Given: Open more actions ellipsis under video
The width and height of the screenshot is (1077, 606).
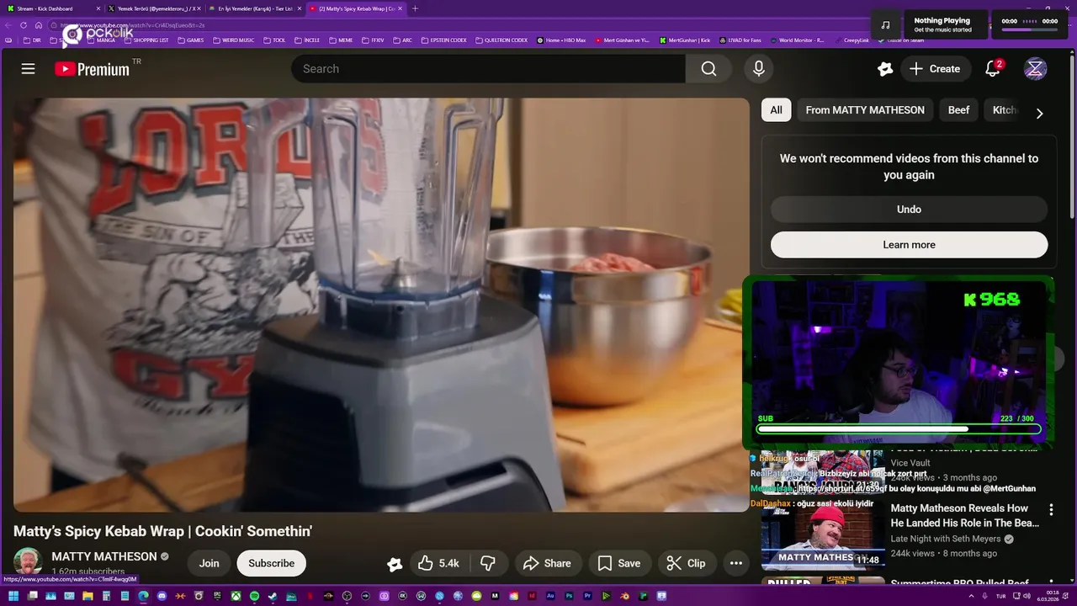Looking at the screenshot, I should click(x=736, y=563).
